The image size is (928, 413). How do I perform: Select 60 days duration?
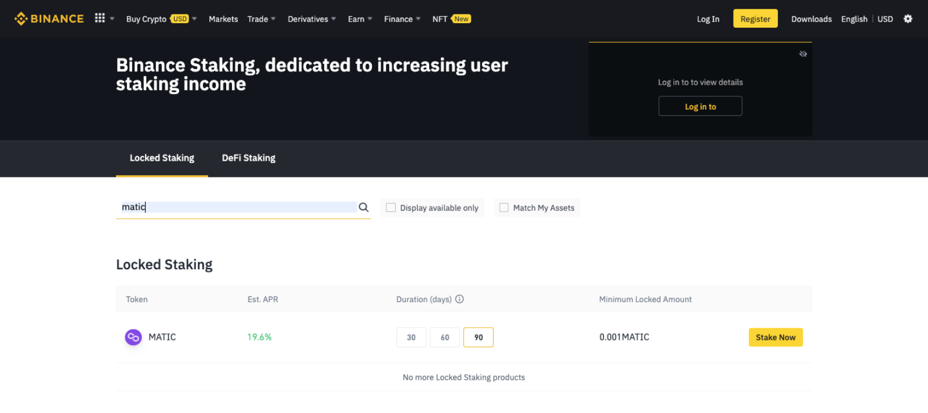click(445, 338)
